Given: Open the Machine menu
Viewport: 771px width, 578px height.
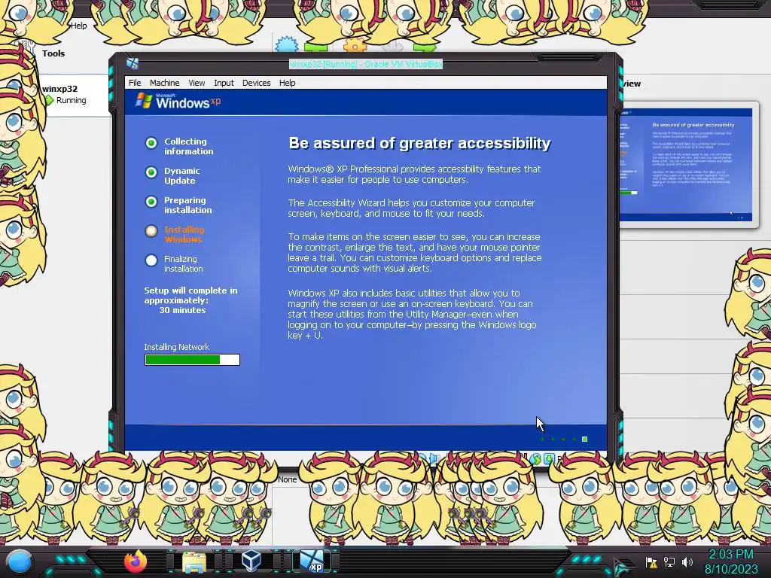Looking at the screenshot, I should click(x=164, y=83).
